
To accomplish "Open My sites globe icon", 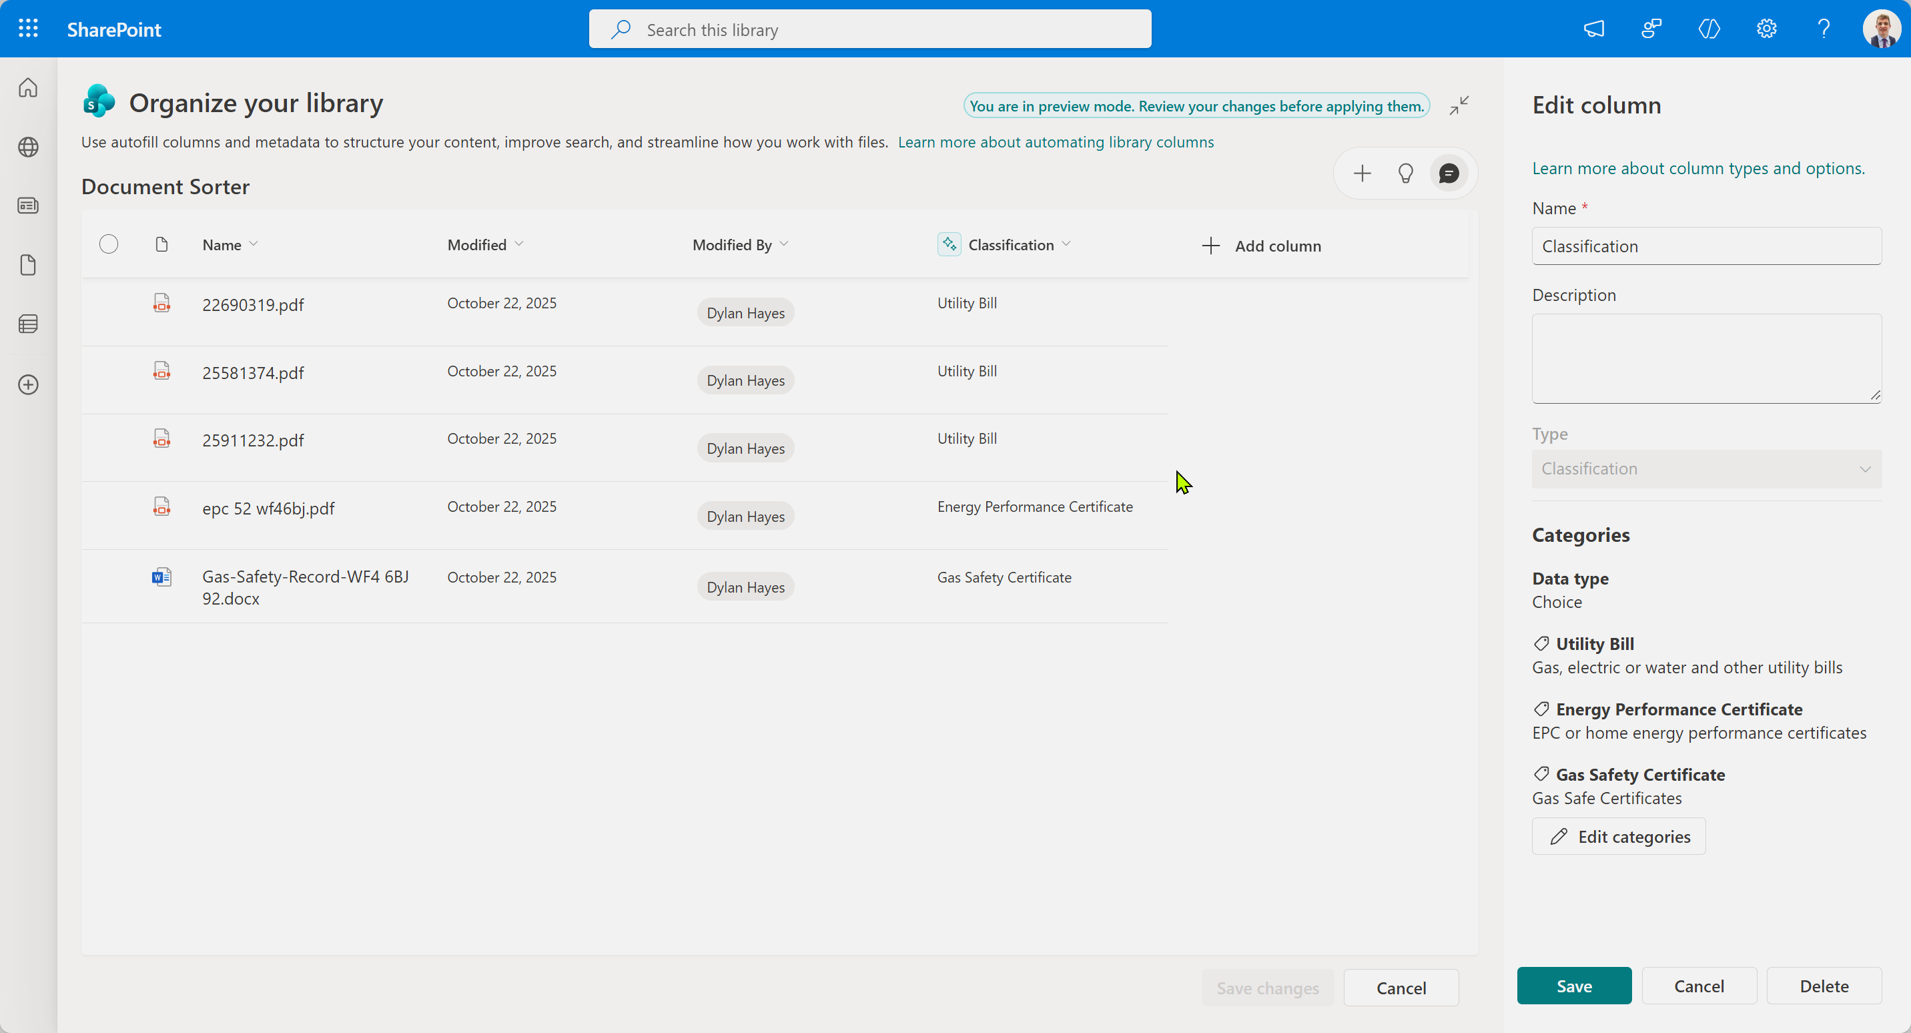I will [x=28, y=147].
